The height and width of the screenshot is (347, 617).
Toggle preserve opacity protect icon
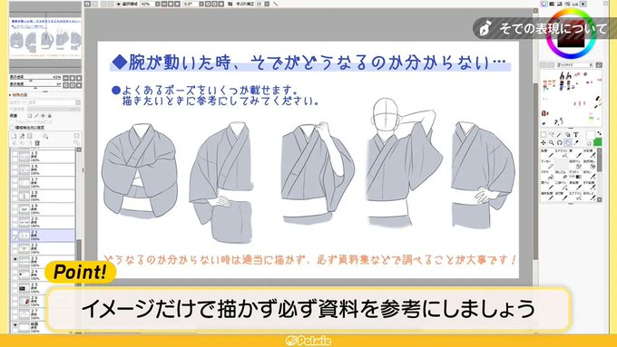tap(30, 116)
